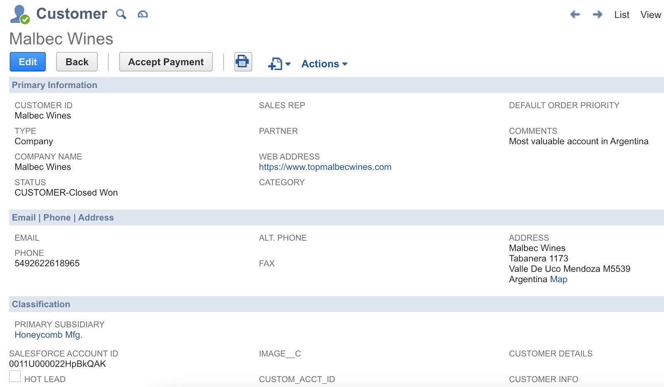This screenshot has height=387, width=664.
Task: Open topmalbecwines.com web address
Action: tap(325, 167)
